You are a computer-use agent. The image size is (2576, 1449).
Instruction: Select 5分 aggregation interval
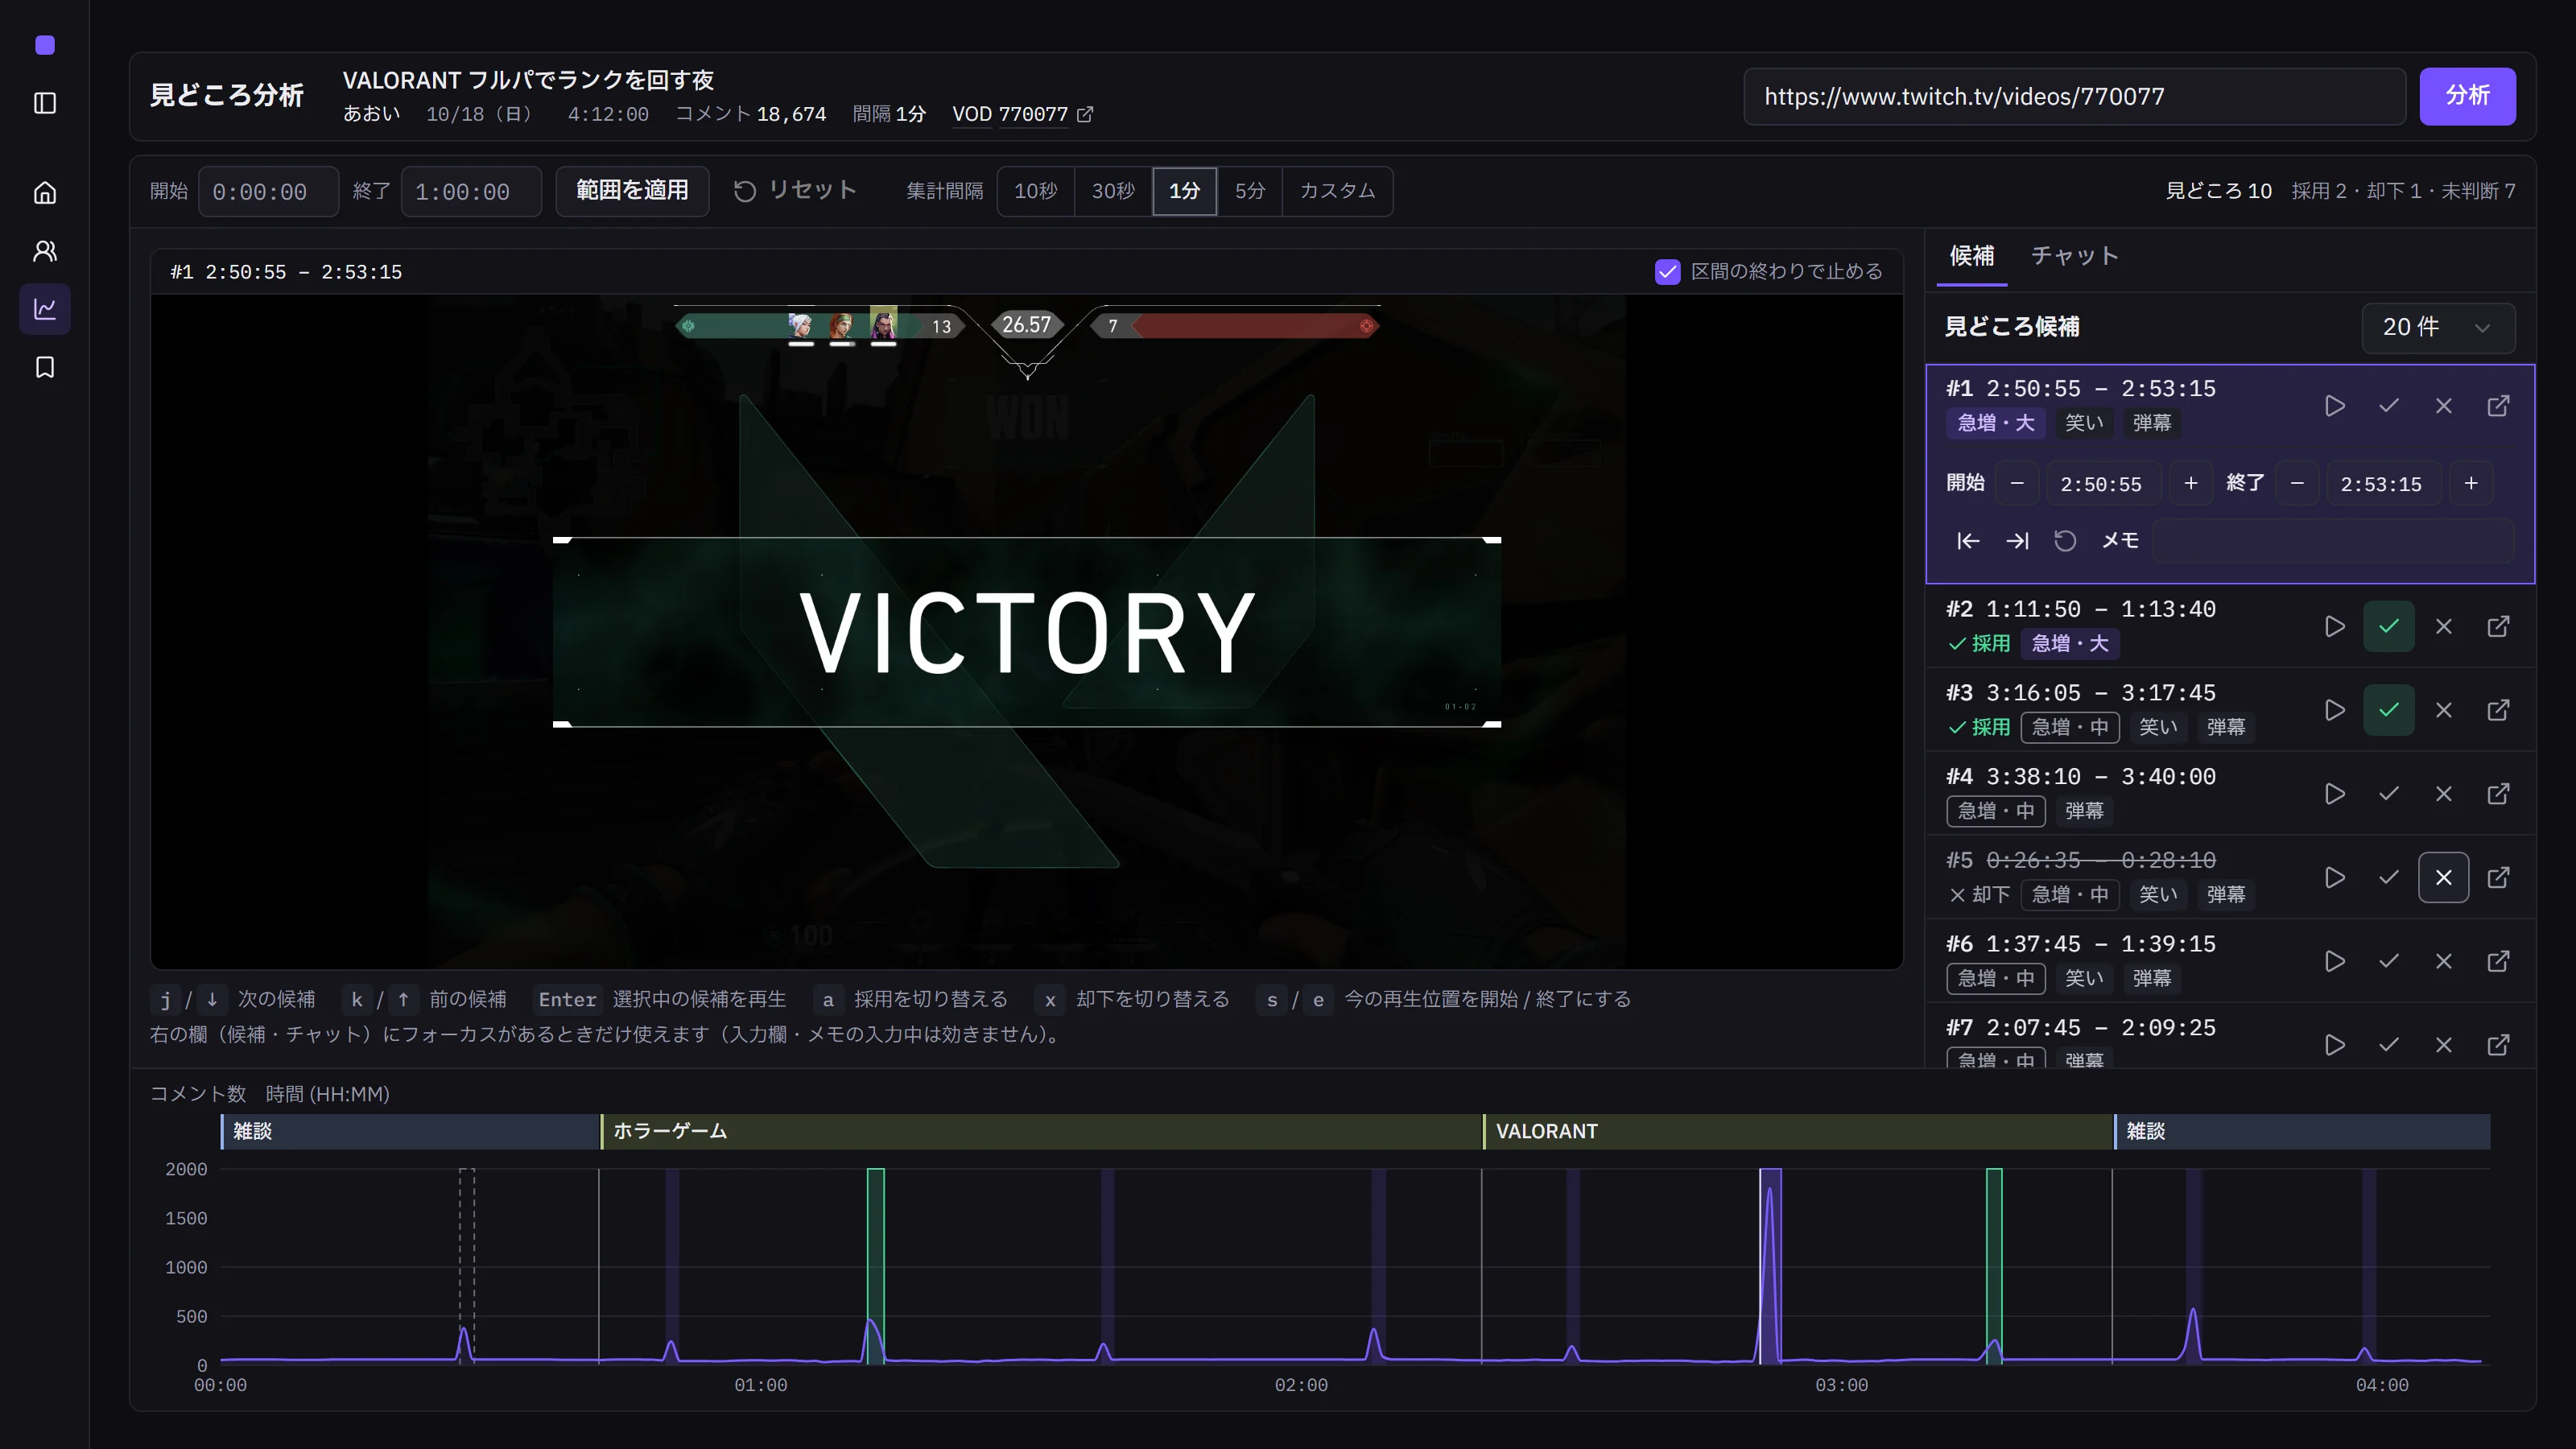point(1249,191)
